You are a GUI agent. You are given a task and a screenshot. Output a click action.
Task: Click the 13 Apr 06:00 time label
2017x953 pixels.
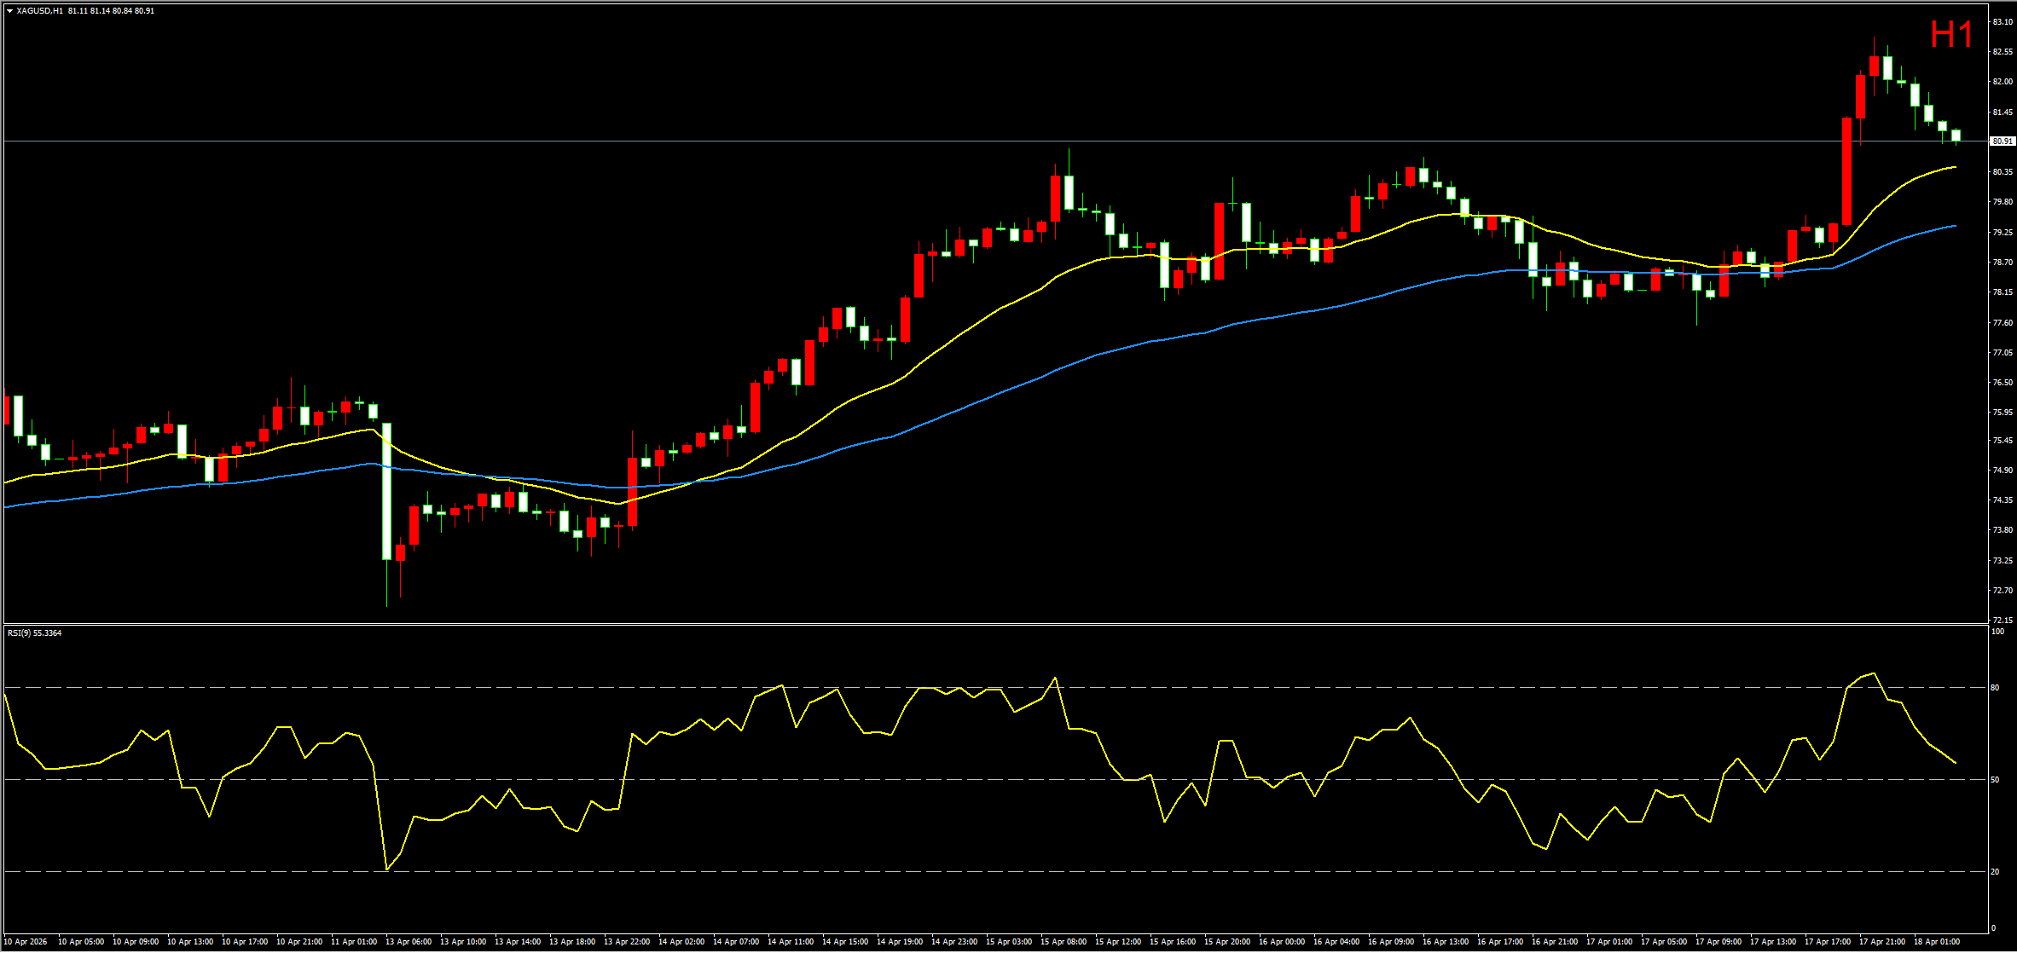pyautogui.click(x=409, y=942)
